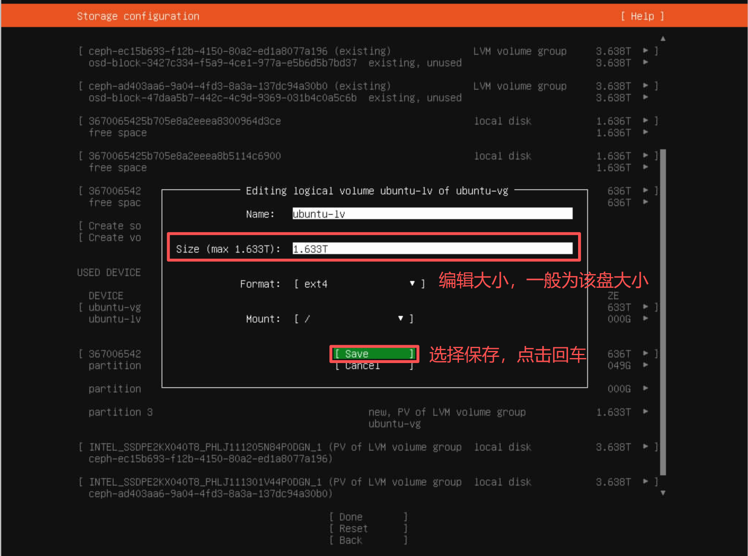
Task: Click the Cancel button in the dialog
Action: pyautogui.click(x=374, y=366)
